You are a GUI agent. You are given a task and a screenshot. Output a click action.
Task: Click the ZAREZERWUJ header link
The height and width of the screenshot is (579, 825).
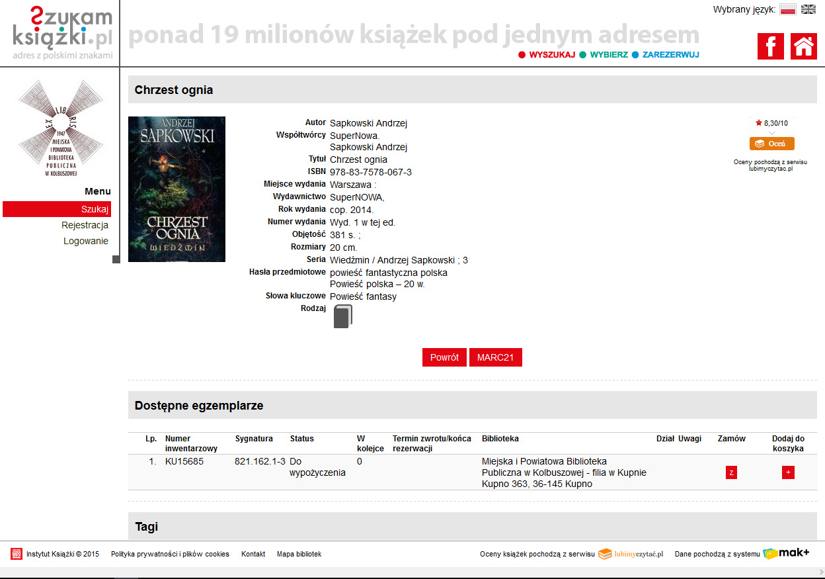671,55
